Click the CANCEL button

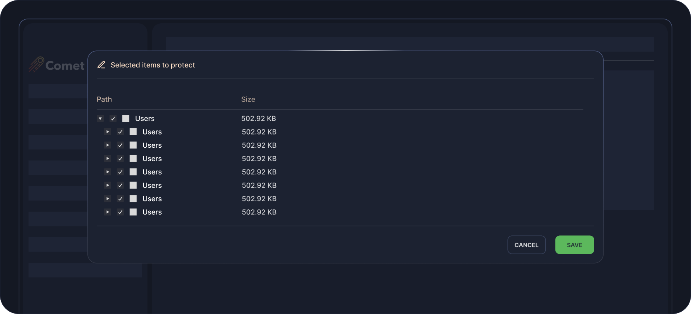526,245
